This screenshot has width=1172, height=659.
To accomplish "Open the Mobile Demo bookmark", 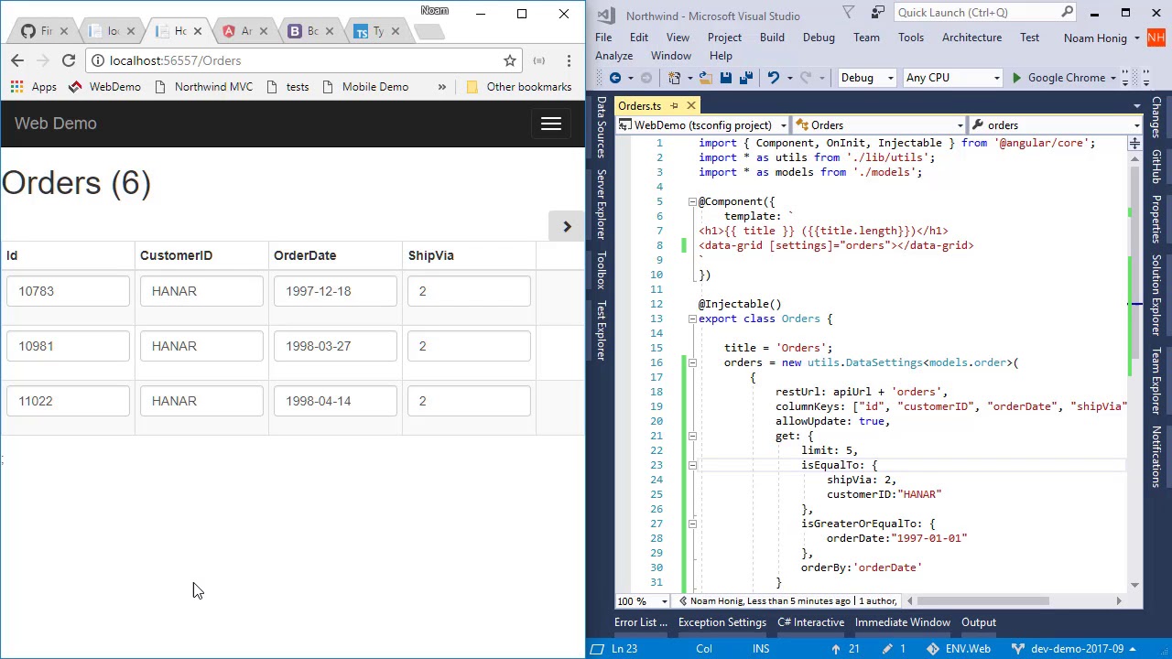I will (365, 87).
